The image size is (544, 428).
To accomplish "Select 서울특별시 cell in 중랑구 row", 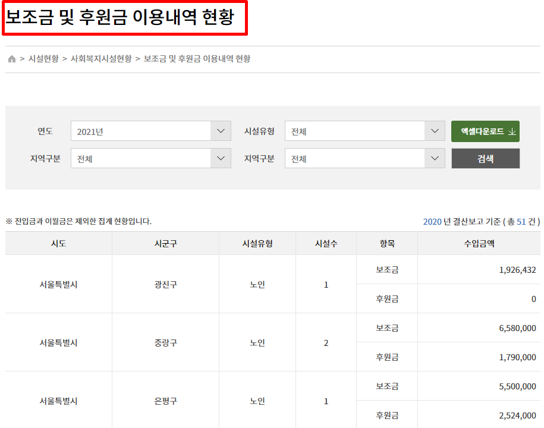I will tap(59, 342).
